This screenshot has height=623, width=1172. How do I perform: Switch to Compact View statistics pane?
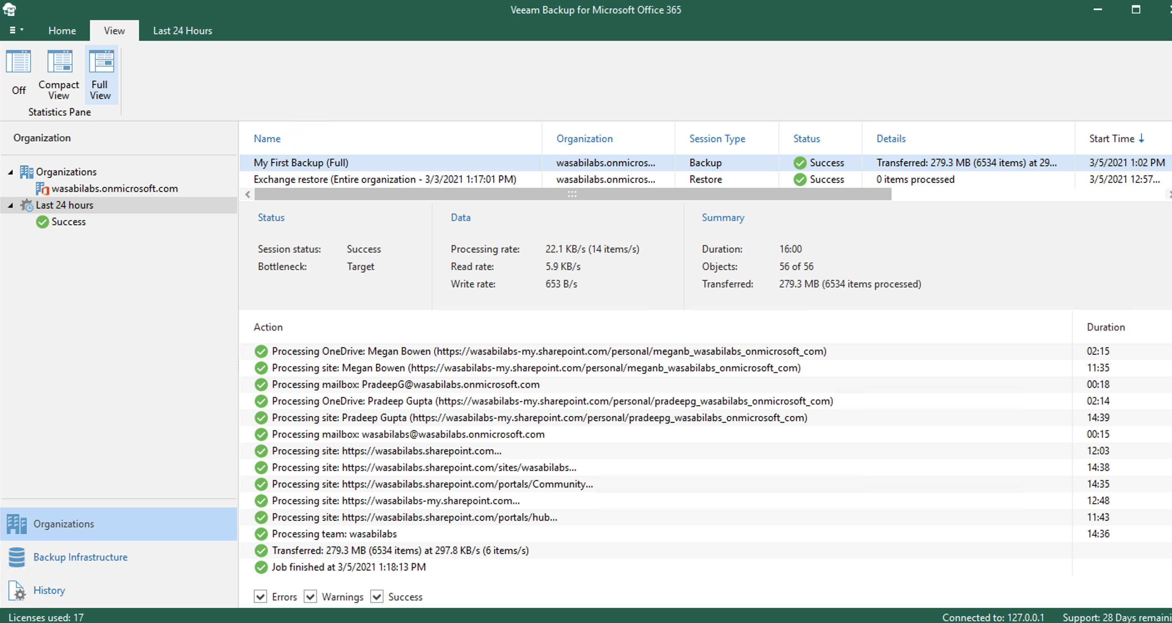tap(59, 75)
